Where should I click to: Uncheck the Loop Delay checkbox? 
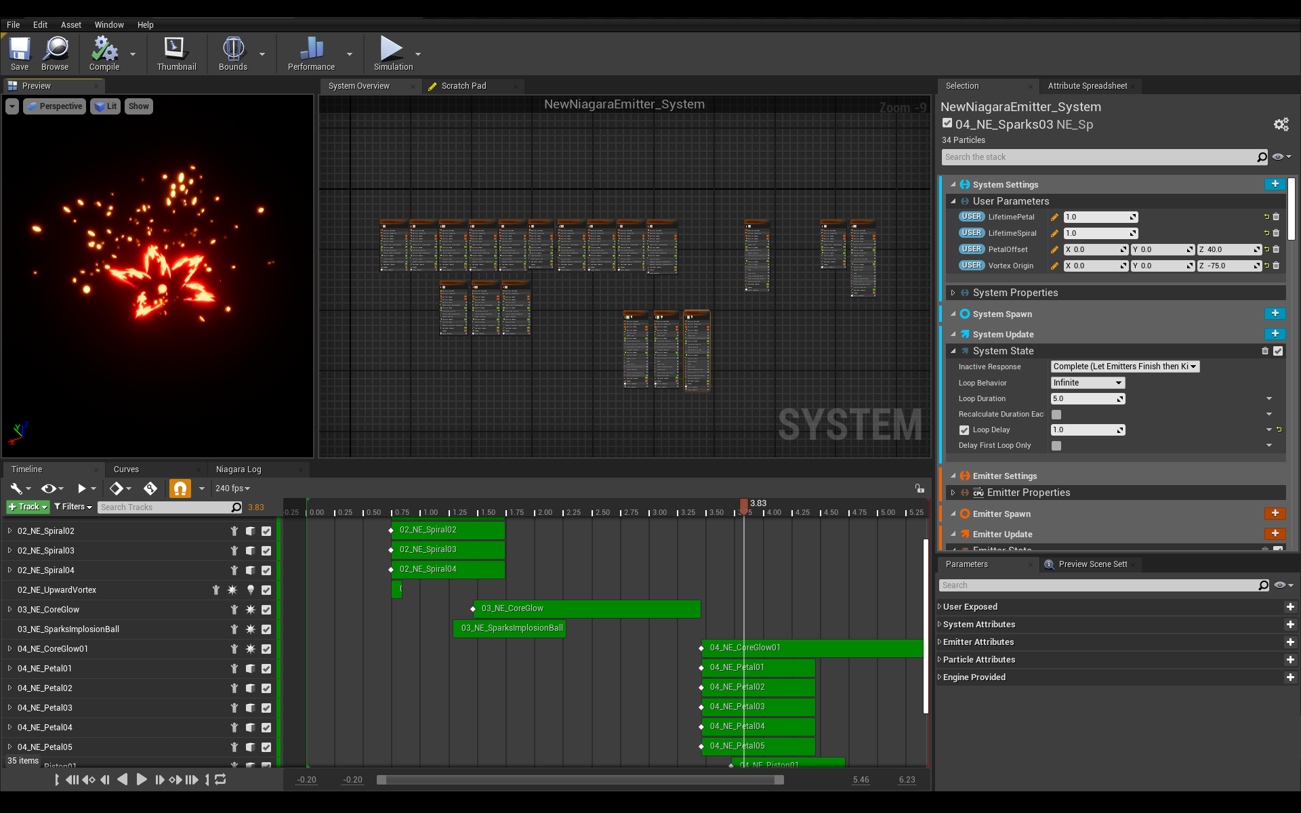(964, 430)
